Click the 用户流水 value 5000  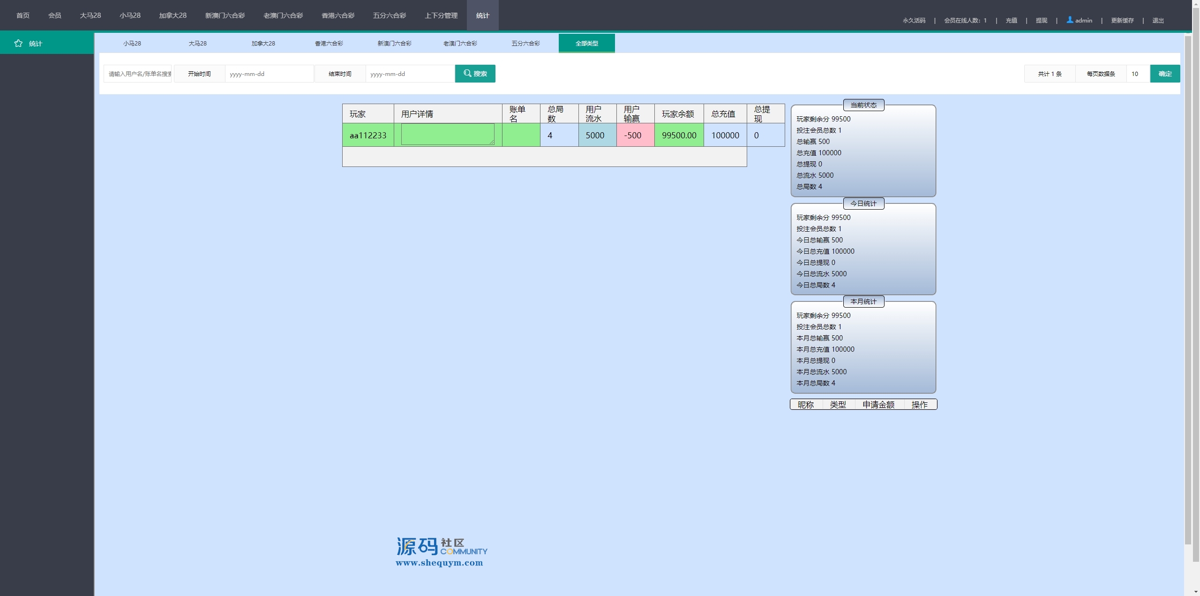tap(595, 135)
